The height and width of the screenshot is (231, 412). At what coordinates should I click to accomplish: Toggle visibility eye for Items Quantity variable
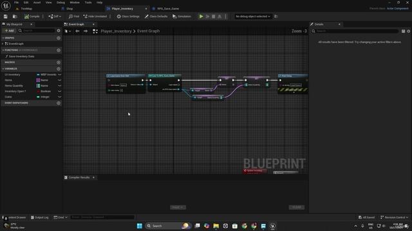click(x=60, y=85)
